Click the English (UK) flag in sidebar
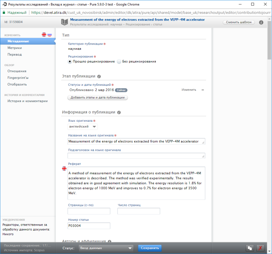272x254 pixels. pyautogui.click(x=44, y=35)
